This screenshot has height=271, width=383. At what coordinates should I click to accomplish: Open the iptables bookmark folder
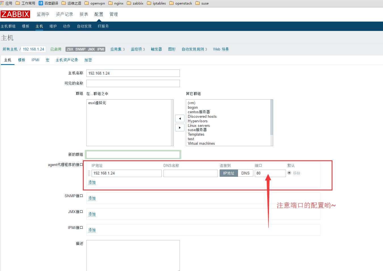point(156,3)
